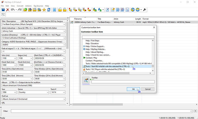Image resolution: width=198 pixels, height=119 pixels.
Task: Click the folder with blue plus icon
Action: 30,10
